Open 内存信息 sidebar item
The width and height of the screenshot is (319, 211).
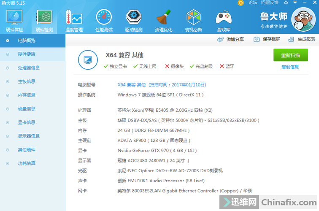tap(32, 95)
